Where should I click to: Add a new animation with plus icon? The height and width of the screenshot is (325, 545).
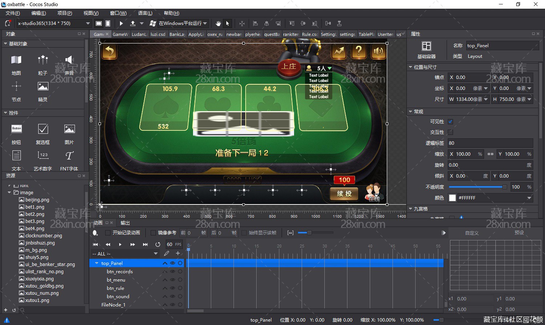178,253
